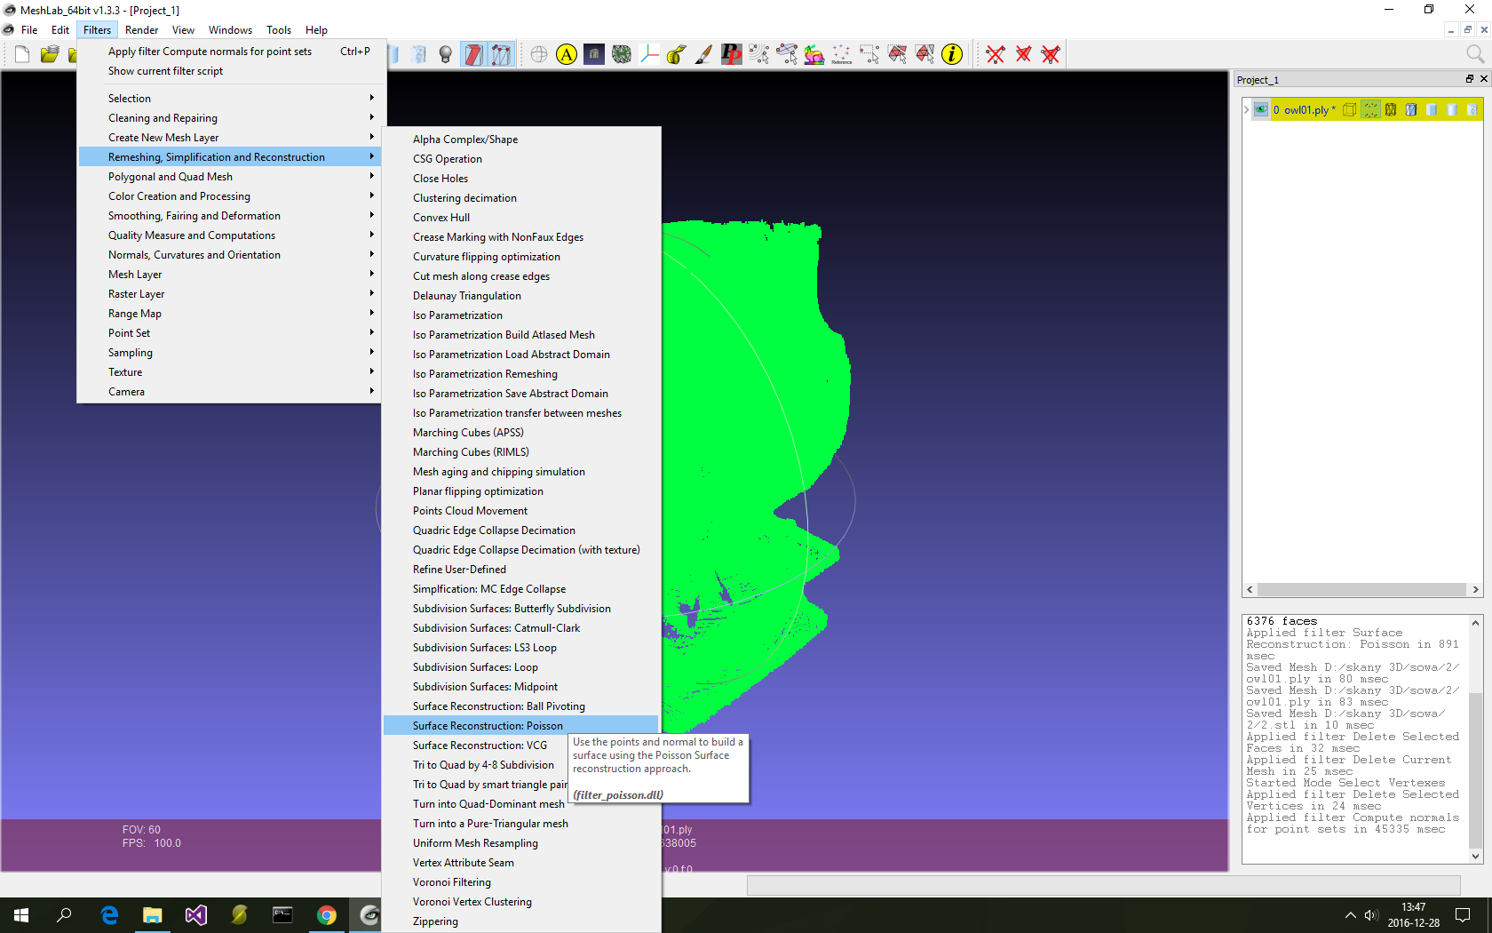The height and width of the screenshot is (933, 1492).
Task: Expand Smoothing, Fairing and Deformation submenu
Action: [230, 216]
